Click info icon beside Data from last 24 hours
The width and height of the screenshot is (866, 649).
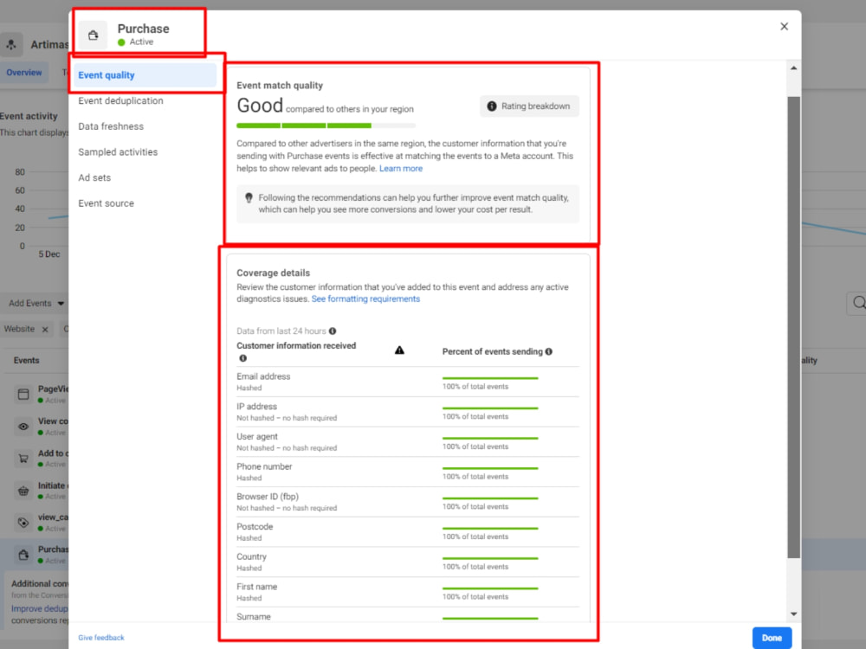click(333, 331)
